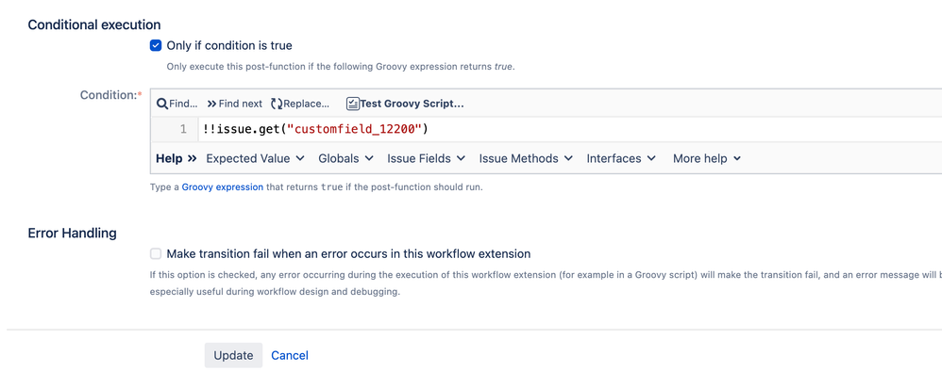Click the Replace circular arrows icon

277,104
